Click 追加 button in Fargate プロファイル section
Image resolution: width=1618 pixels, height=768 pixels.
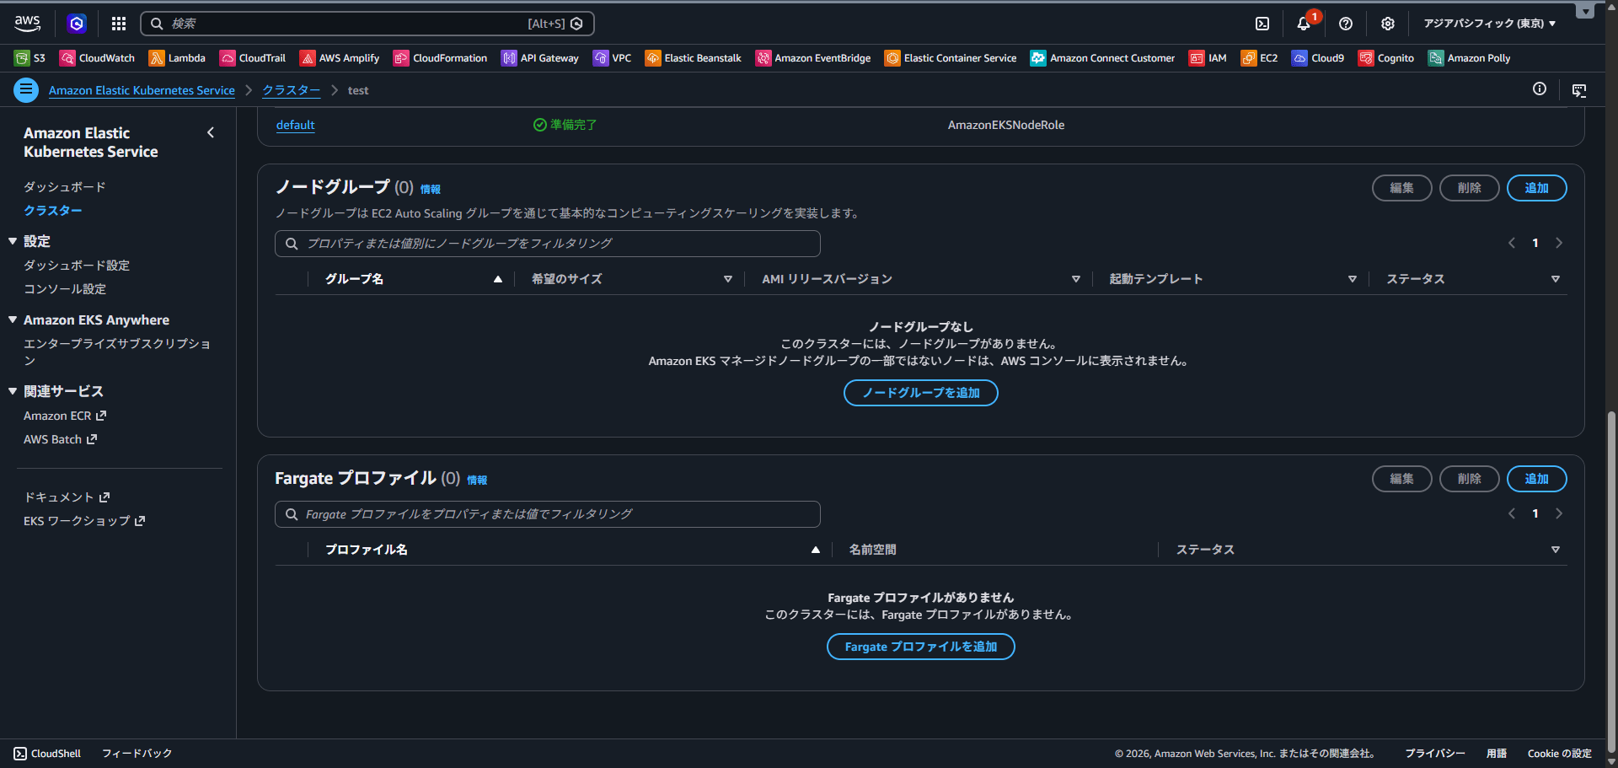pyautogui.click(x=1536, y=479)
